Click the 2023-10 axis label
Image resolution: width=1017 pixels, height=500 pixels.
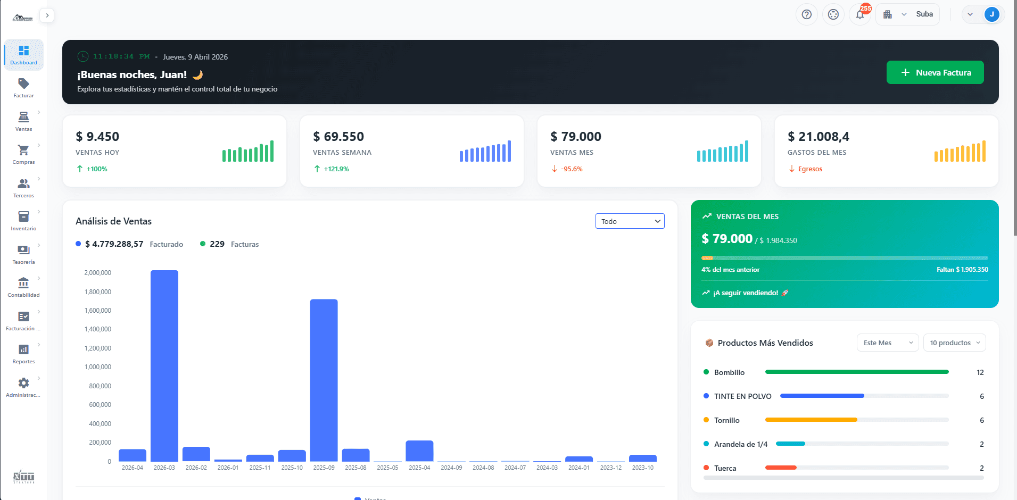643,468
